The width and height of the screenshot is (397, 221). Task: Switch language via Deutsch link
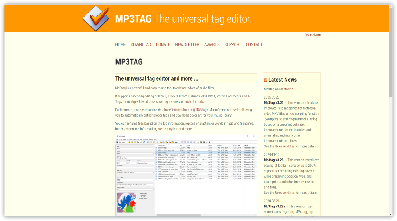tap(310, 35)
